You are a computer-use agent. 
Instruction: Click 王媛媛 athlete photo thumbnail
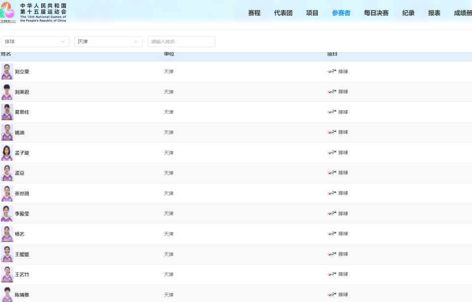[x=7, y=254]
